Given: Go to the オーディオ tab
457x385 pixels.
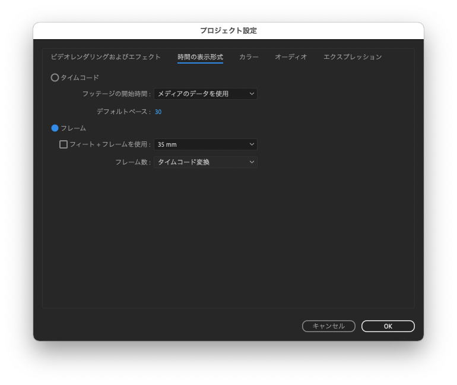Looking at the screenshot, I should [291, 57].
